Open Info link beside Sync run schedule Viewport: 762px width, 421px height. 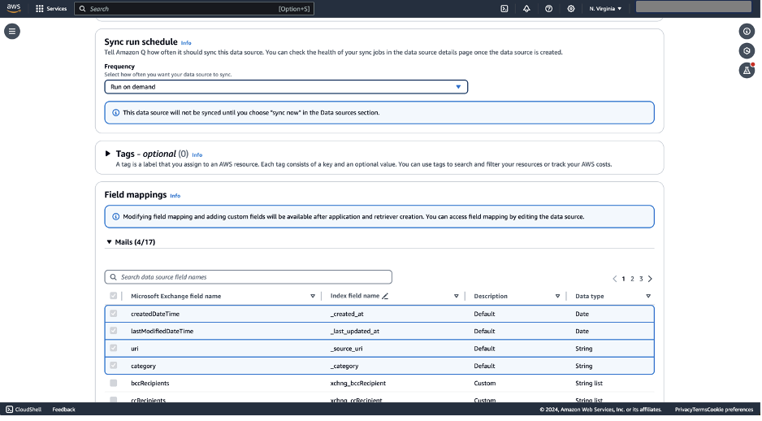(x=186, y=43)
